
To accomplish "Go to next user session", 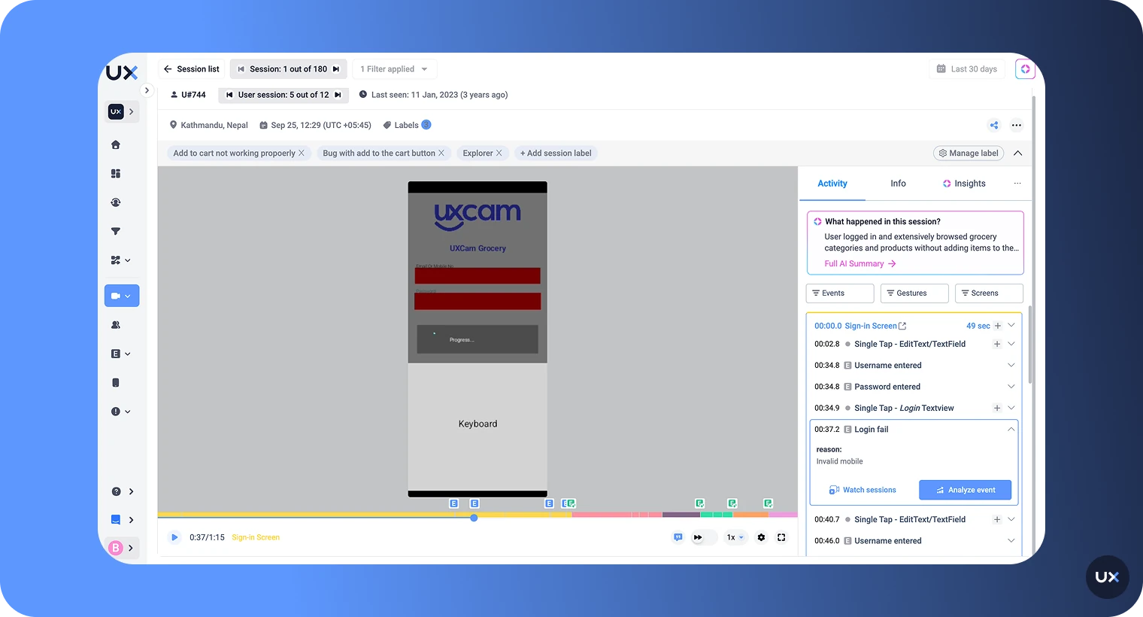I will [x=338, y=95].
